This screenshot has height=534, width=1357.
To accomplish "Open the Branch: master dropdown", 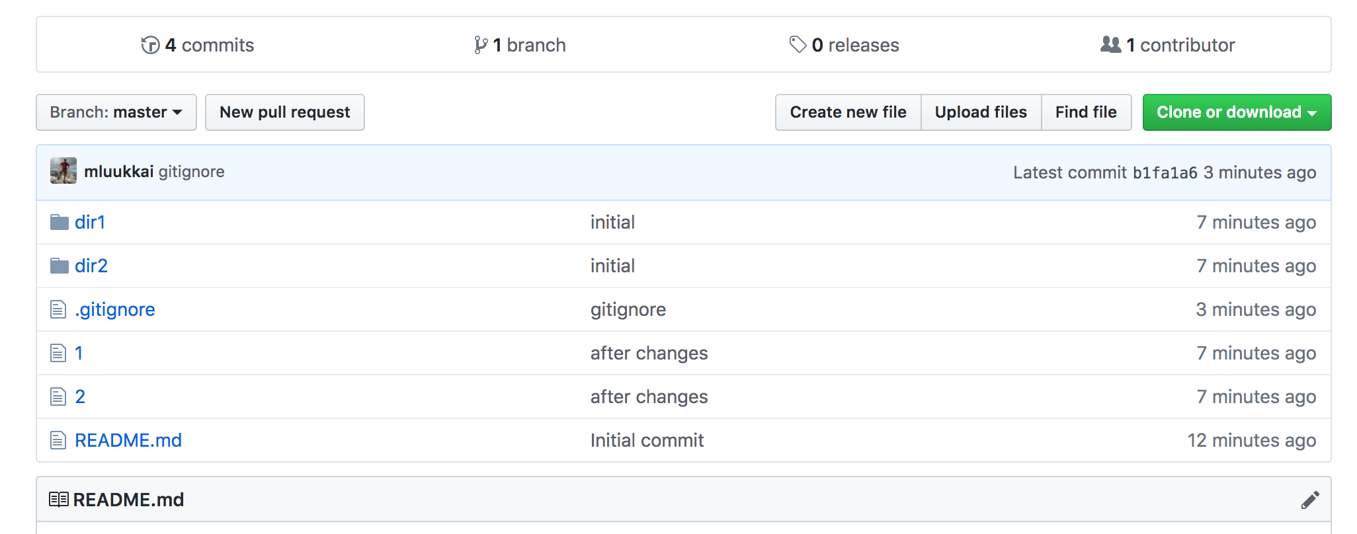I will tap(116, 112).
